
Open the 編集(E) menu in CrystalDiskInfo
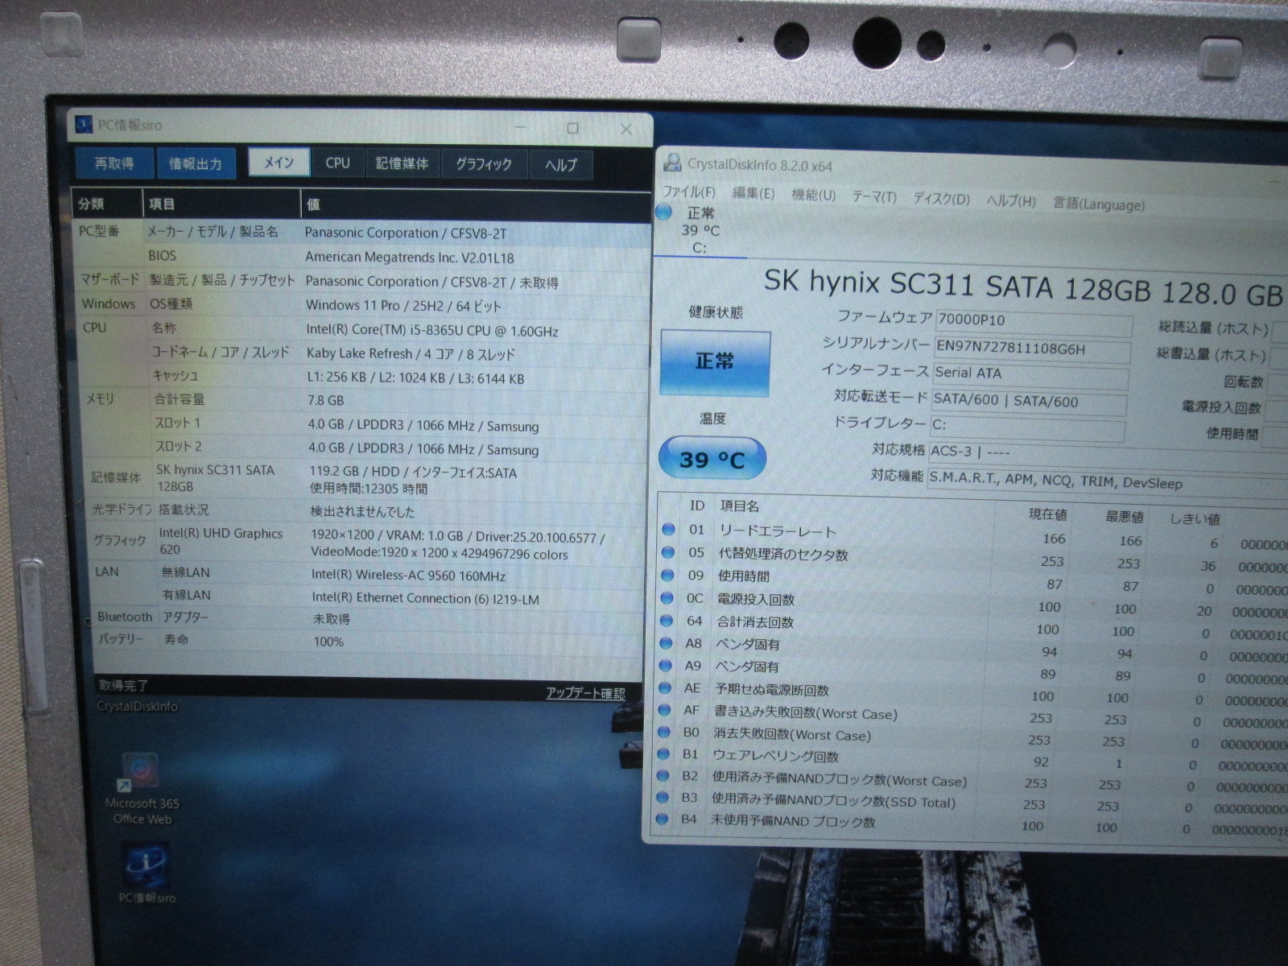753,193
